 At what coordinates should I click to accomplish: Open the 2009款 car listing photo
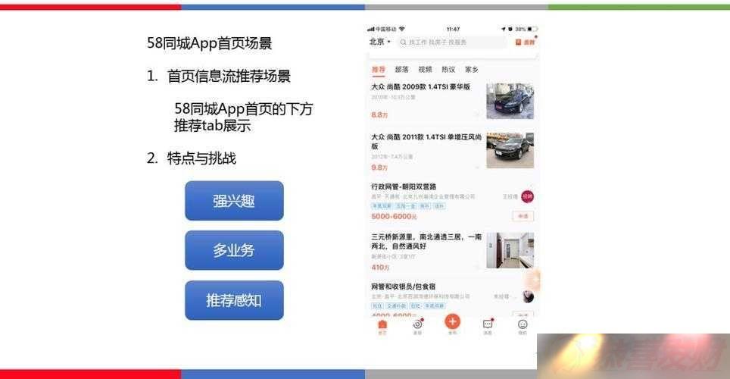(x=510, y=101)
